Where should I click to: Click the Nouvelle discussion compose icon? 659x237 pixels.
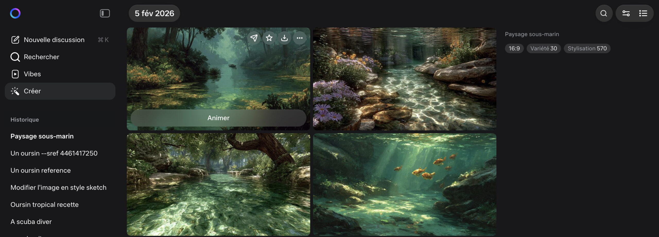point(15,40)
